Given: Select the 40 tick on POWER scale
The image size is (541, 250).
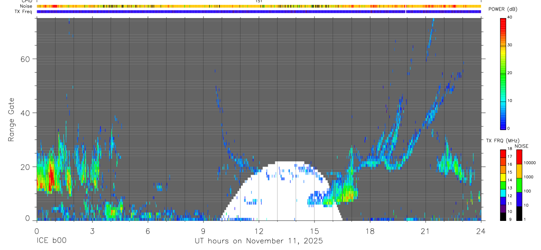Looking at the screenshot, I should point(510,17).
